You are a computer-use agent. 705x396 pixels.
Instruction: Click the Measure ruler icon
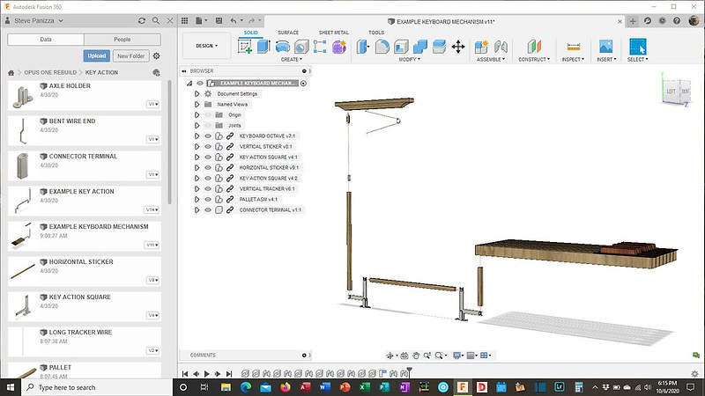pyautogui.click(x=573, y=47)
